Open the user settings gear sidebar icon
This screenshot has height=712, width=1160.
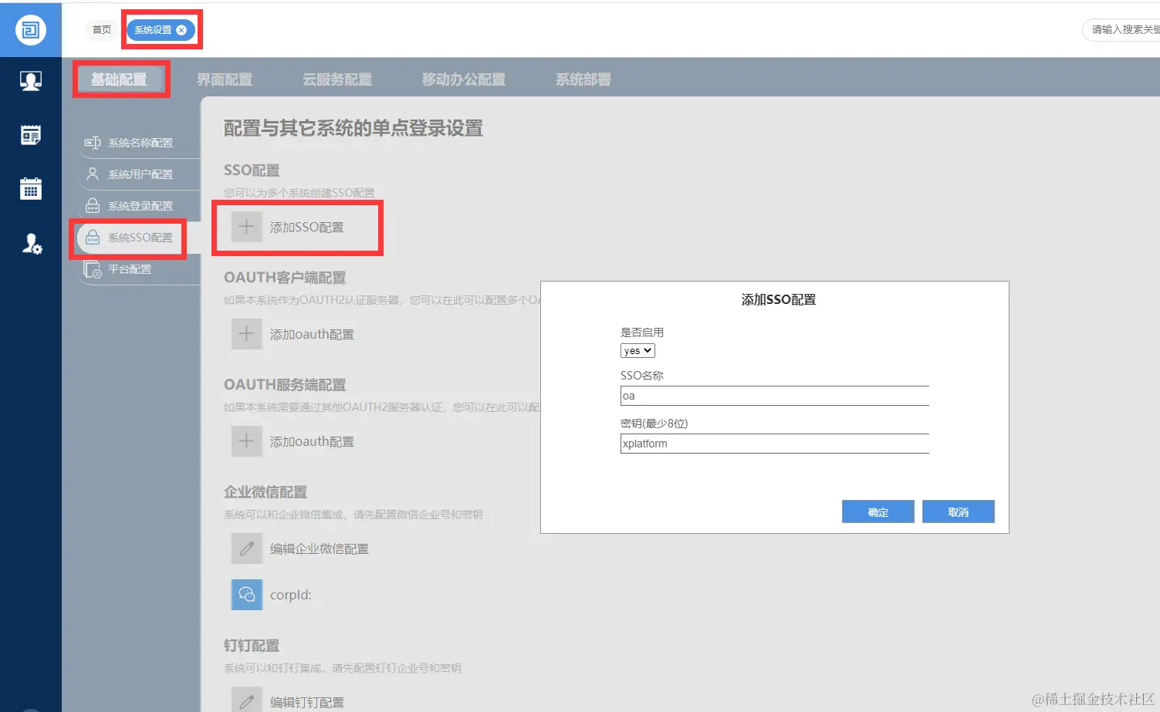coord(32,244)
